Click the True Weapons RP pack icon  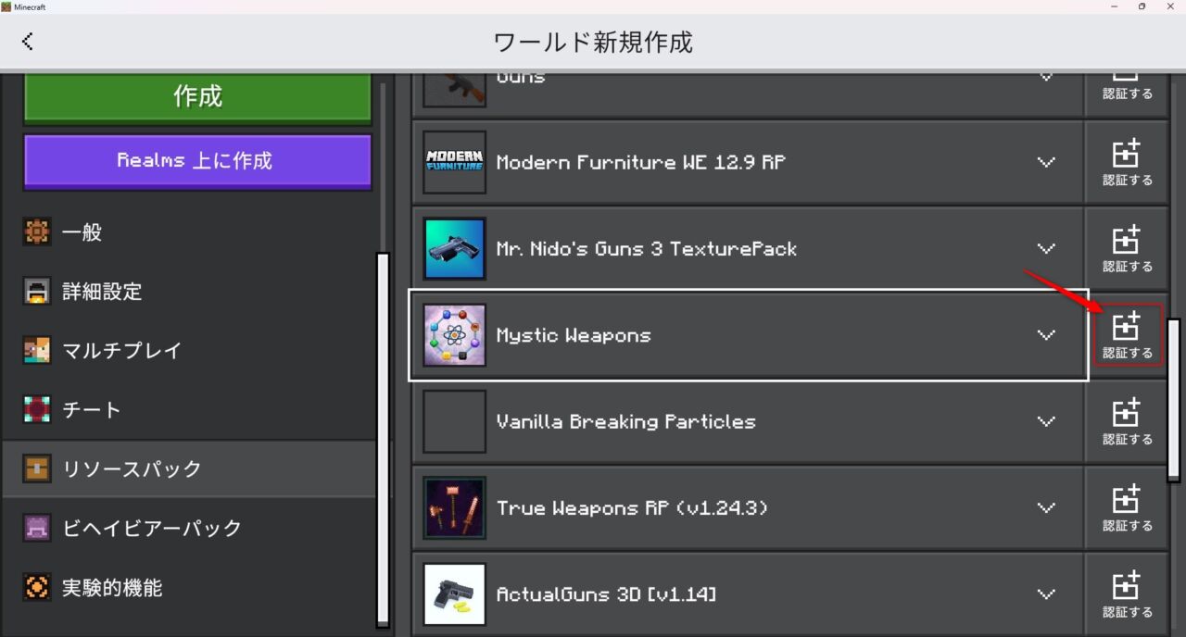coord(454,507)
